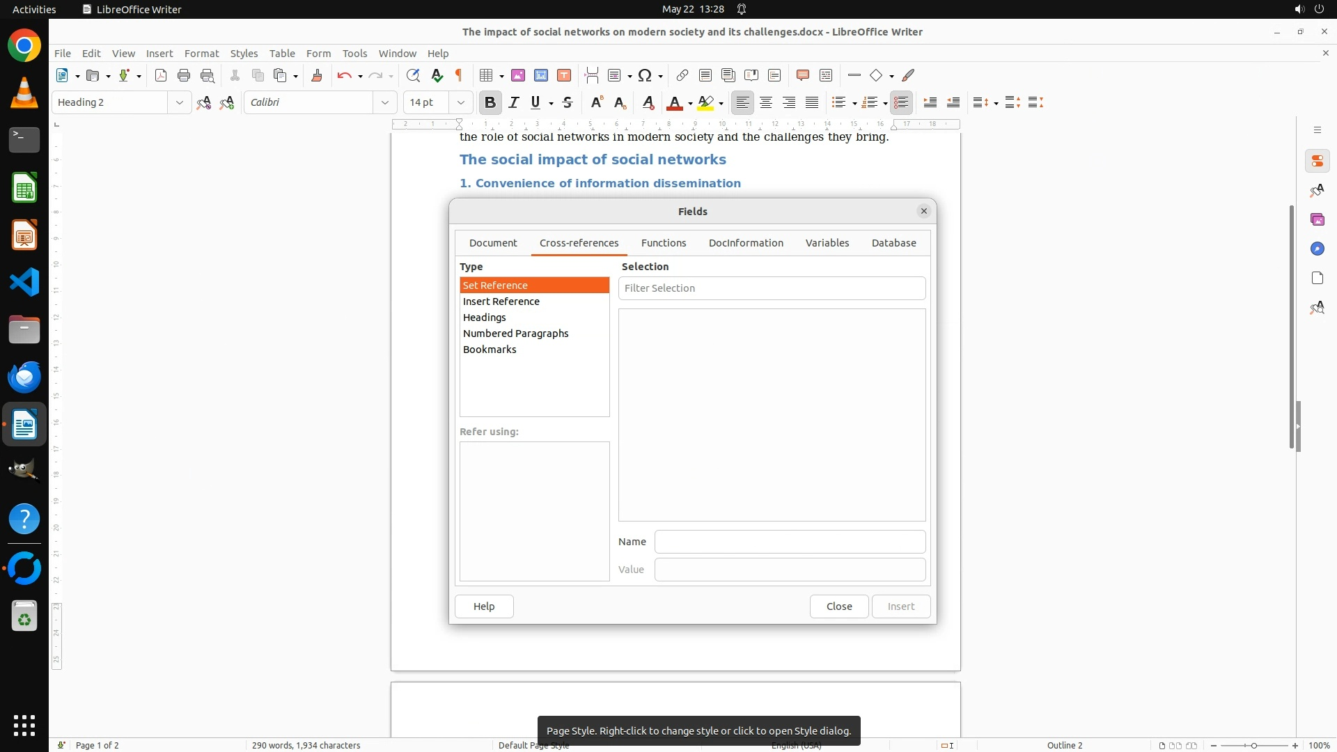Click the Filter Selection input field

tap(772, 288)
